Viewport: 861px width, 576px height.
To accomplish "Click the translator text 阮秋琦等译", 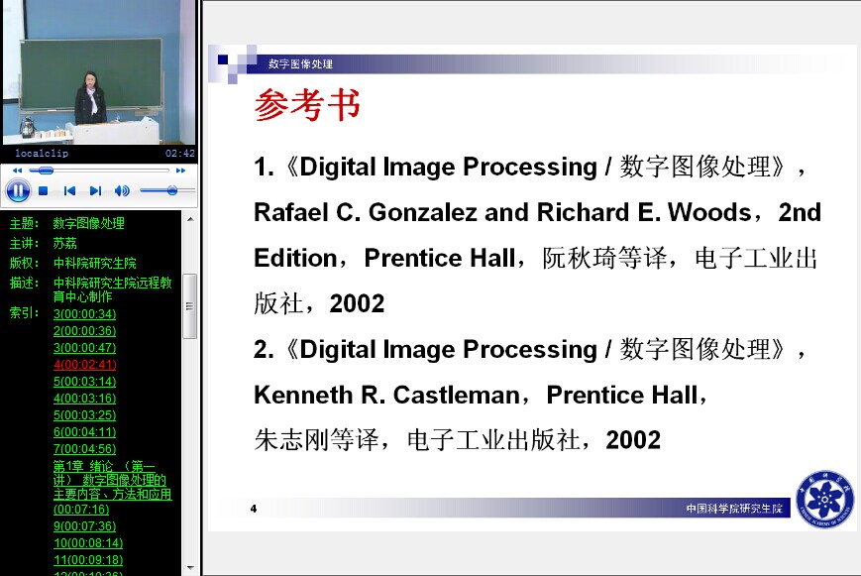I will (x=605, y=258).
